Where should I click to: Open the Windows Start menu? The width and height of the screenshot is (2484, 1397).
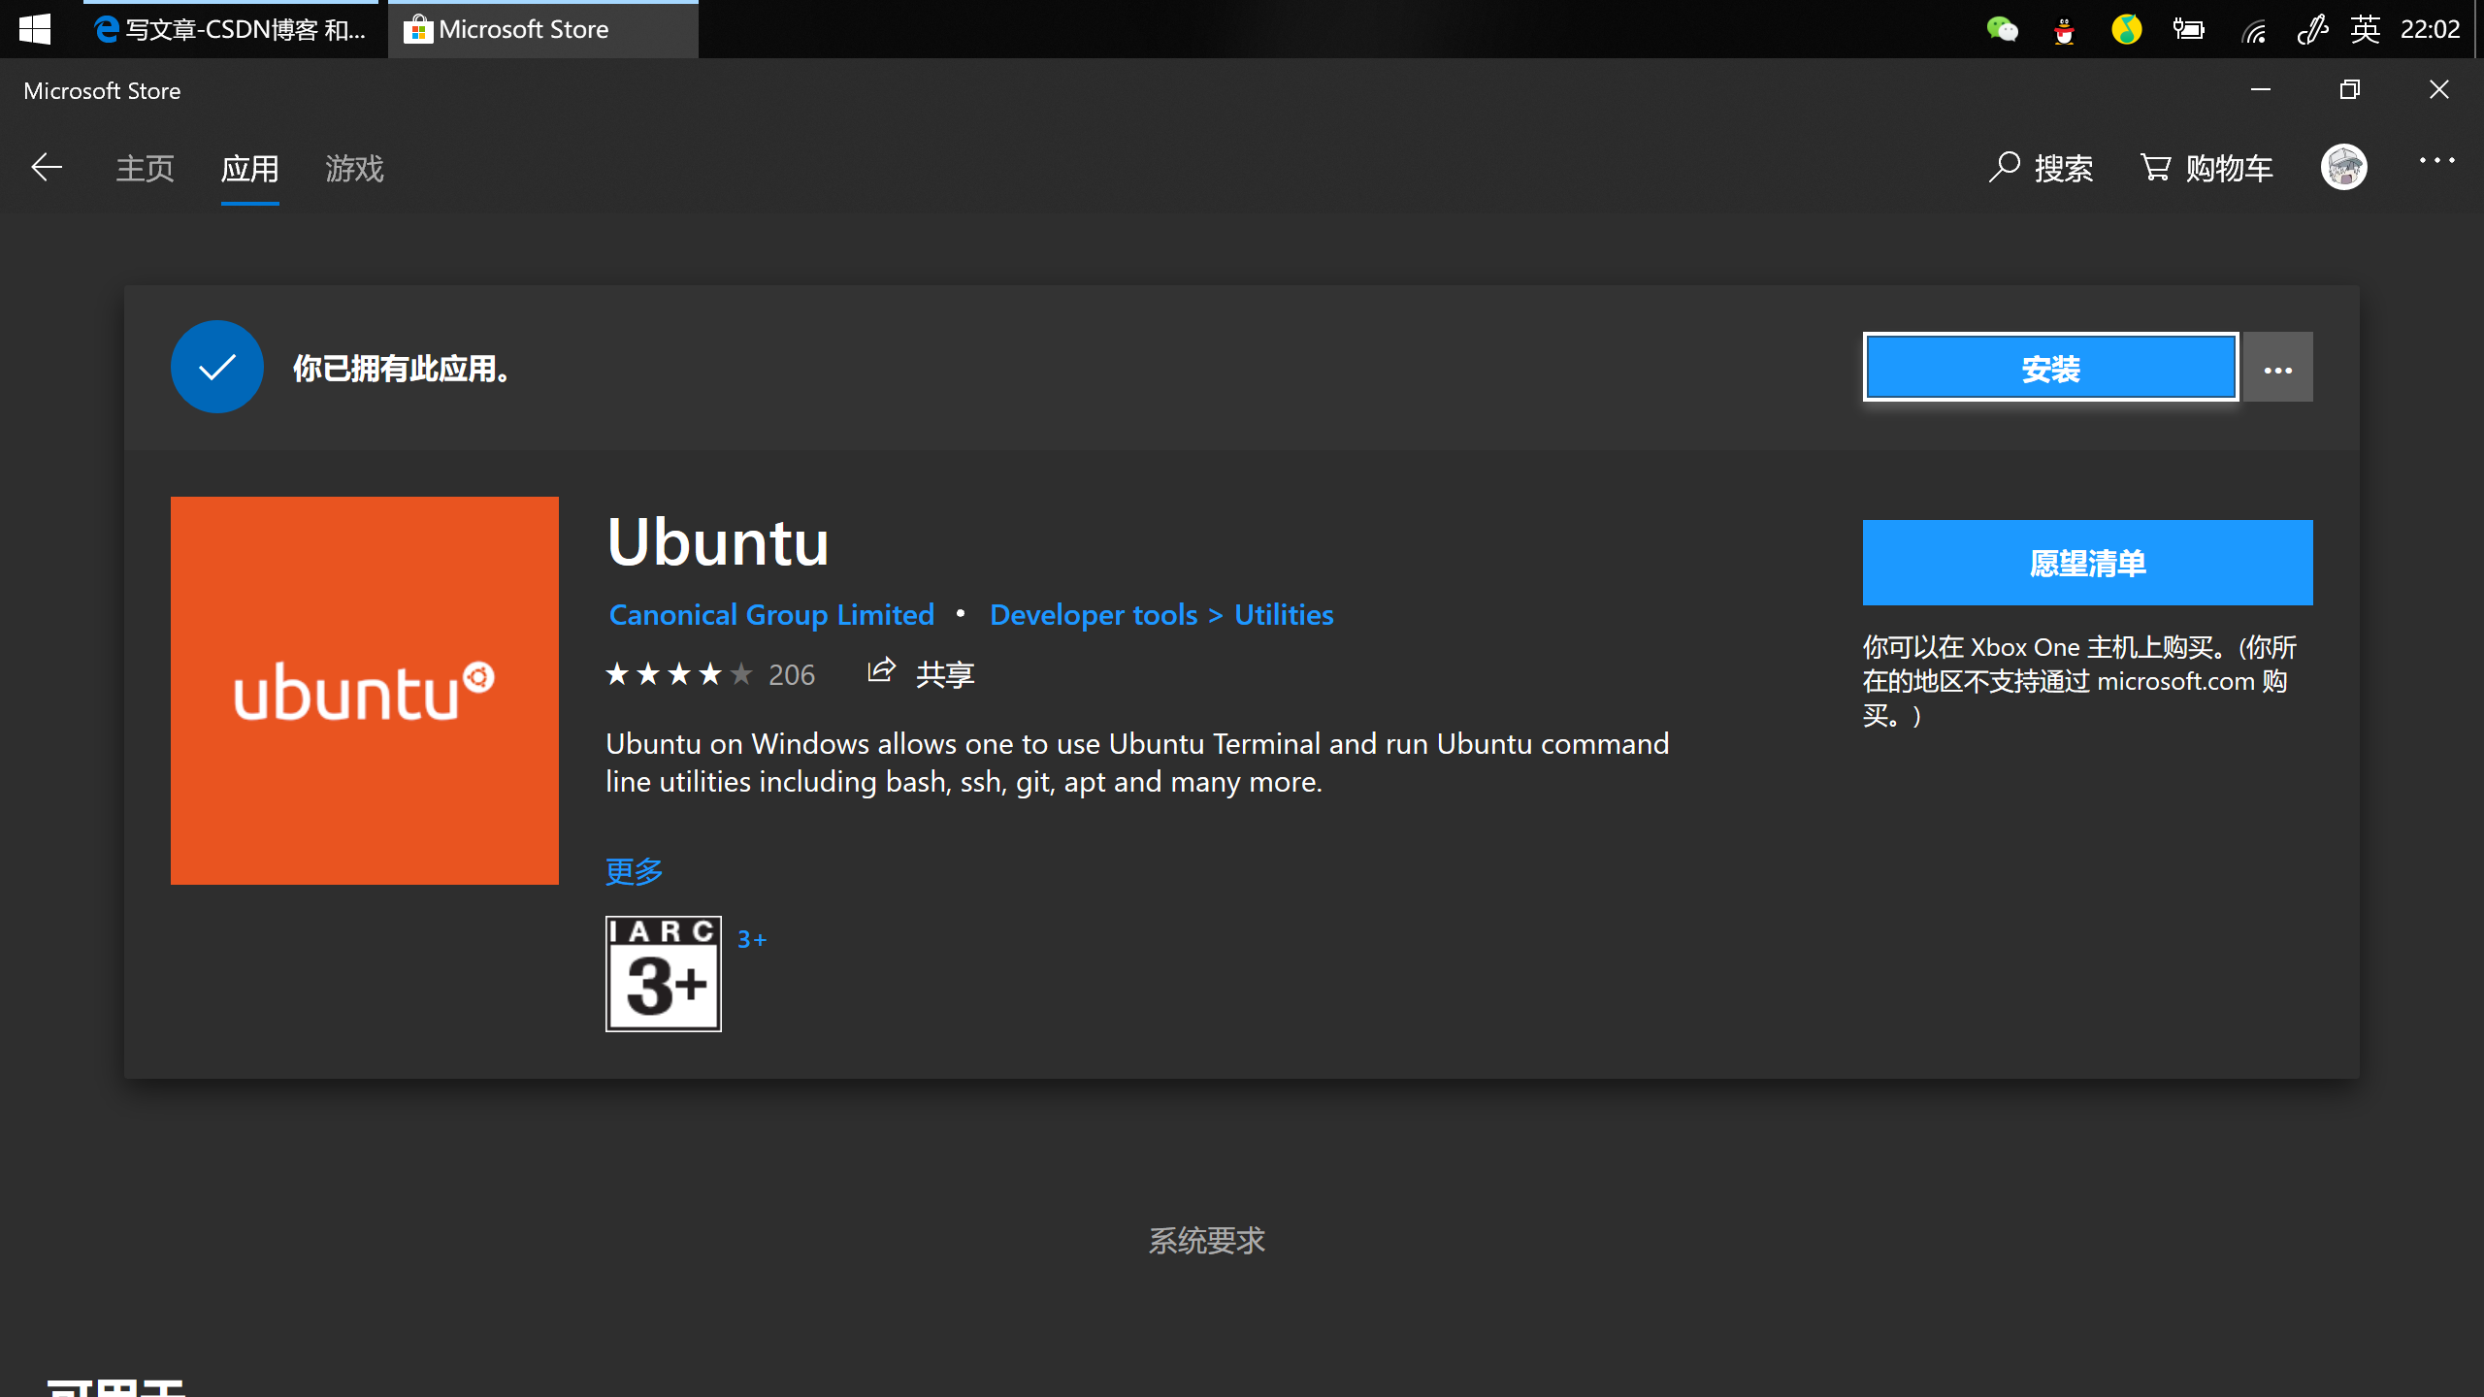[x=36, y=29]
